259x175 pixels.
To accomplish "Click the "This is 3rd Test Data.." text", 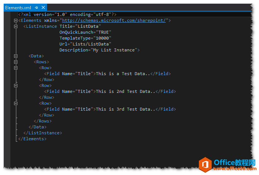I will pyautogui.click(x=125, y=109).
